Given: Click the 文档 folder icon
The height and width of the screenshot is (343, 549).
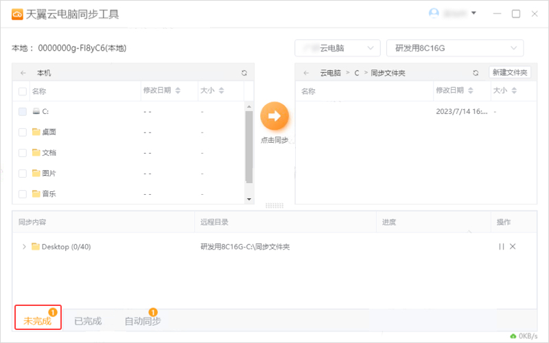Looking at the screenshot, I should coord(36,152).
